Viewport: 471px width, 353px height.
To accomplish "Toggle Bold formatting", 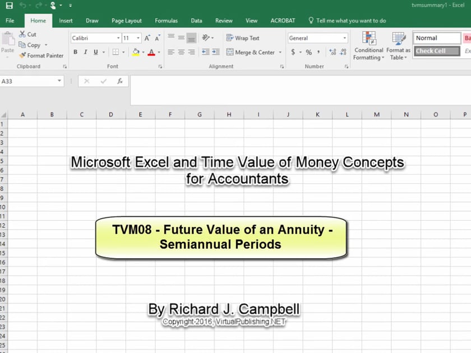I will pyautogui.click(x=75, y=52).
